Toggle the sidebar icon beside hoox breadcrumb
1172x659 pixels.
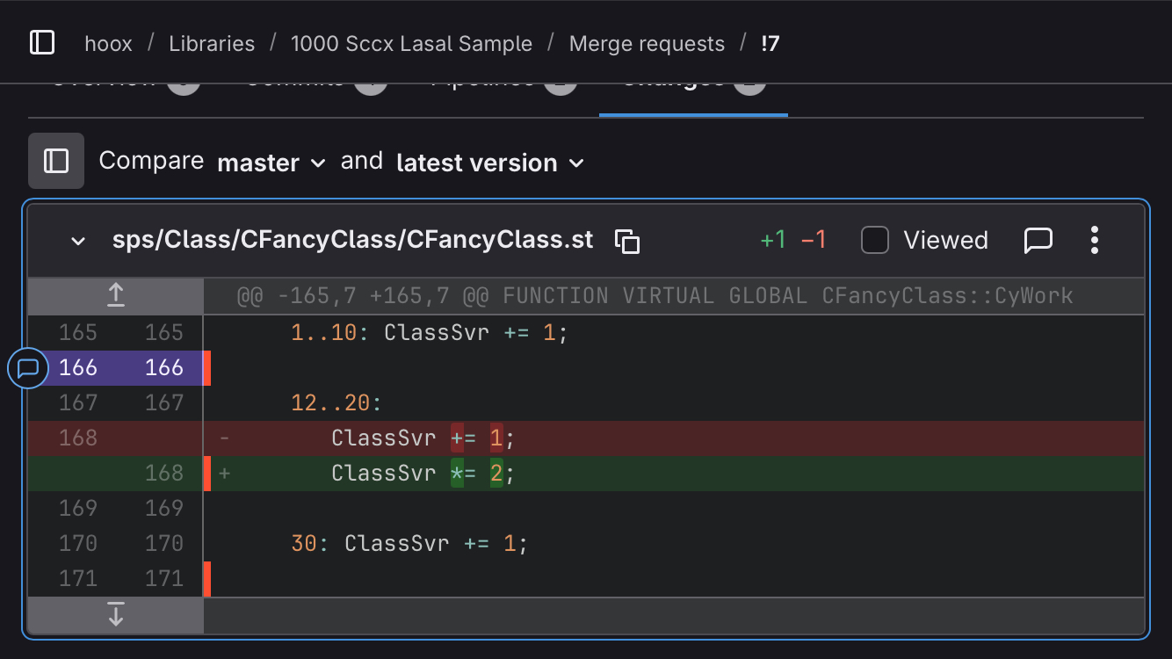[x=42, y=42]
